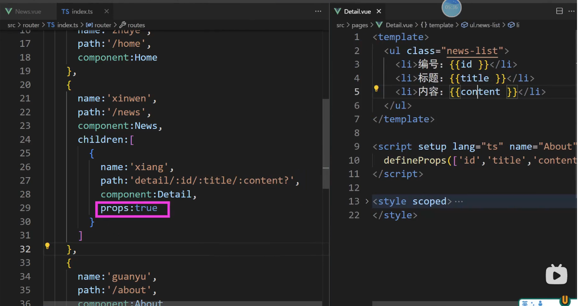This screenshot has height=306, width=578.
Task: Open 'index.ts' breadcrumb in left editor
Action: (63, 25)
